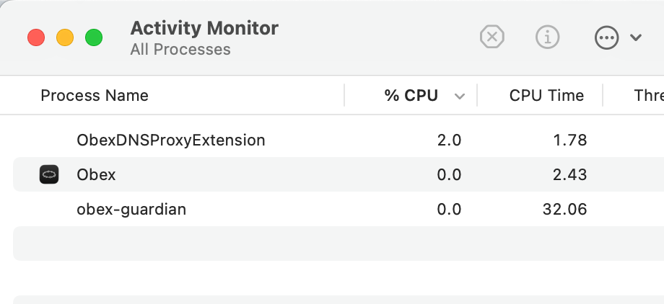Sort by the CPU Time column header
This screenshot has width=664, height=304.
(x=546, y=95)
